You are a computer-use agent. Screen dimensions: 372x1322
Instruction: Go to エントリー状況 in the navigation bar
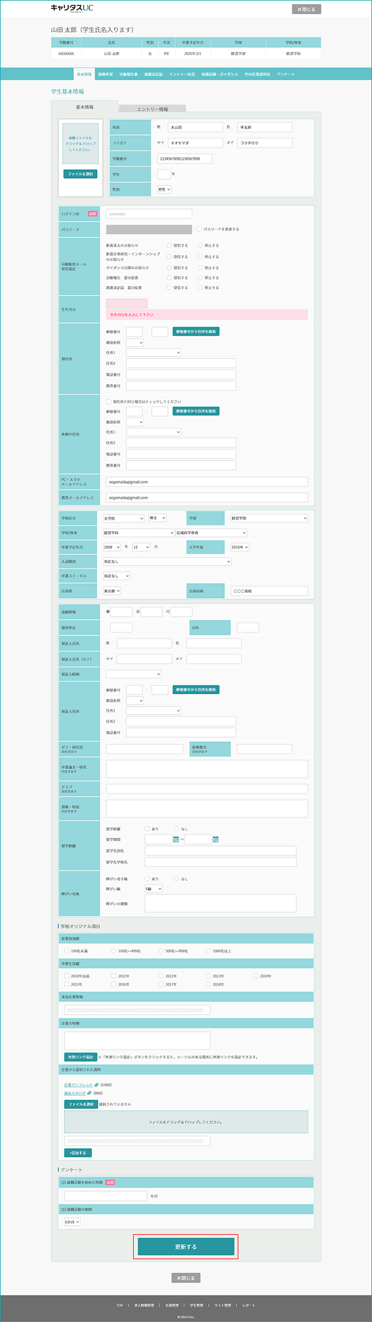[182, 74]
